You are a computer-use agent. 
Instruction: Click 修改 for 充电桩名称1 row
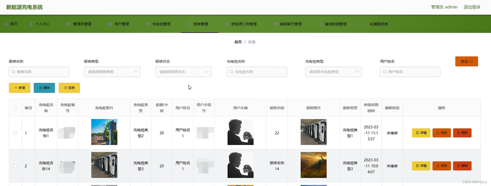442,133
